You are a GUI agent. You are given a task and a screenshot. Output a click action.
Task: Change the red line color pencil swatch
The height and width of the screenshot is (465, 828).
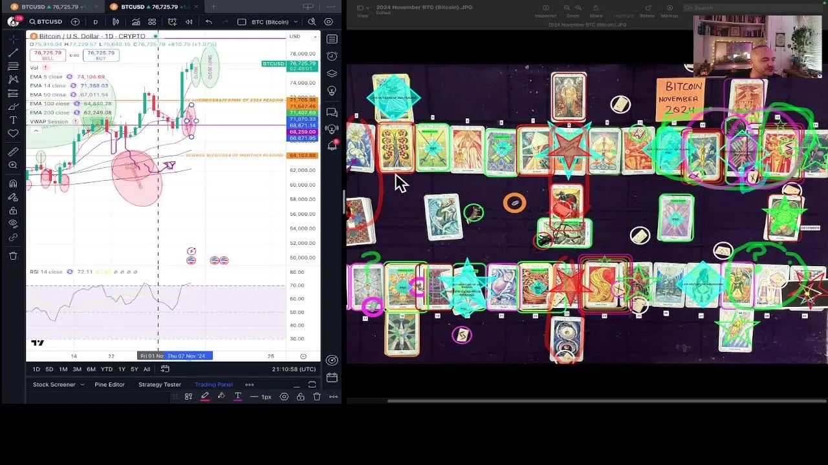(205, 397)
